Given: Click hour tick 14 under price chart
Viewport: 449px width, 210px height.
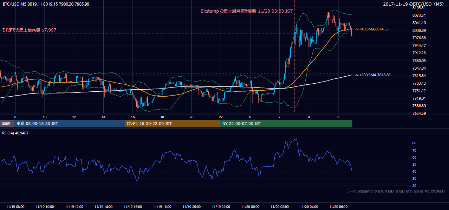Looking at the screenshot, I should pos(103,117).
